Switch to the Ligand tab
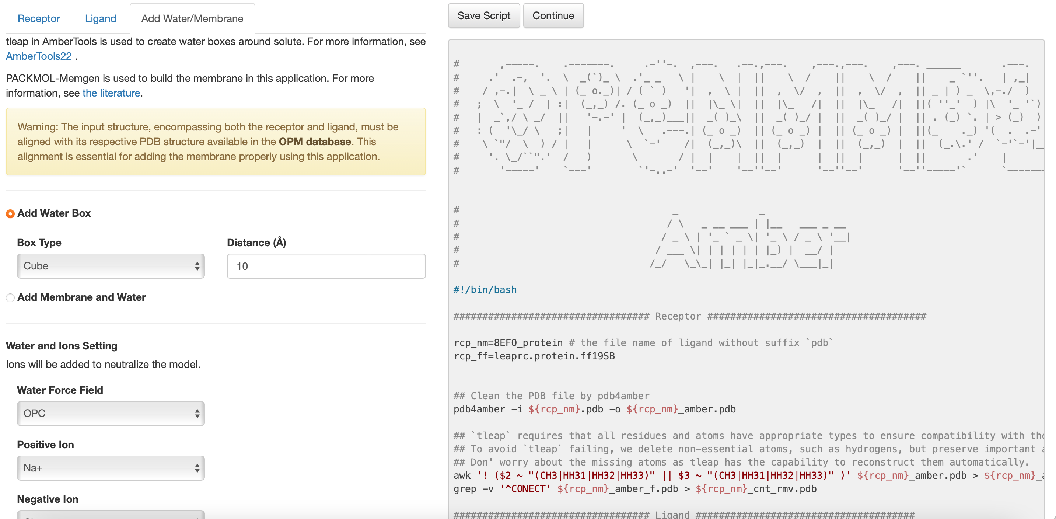 point(101,18)
